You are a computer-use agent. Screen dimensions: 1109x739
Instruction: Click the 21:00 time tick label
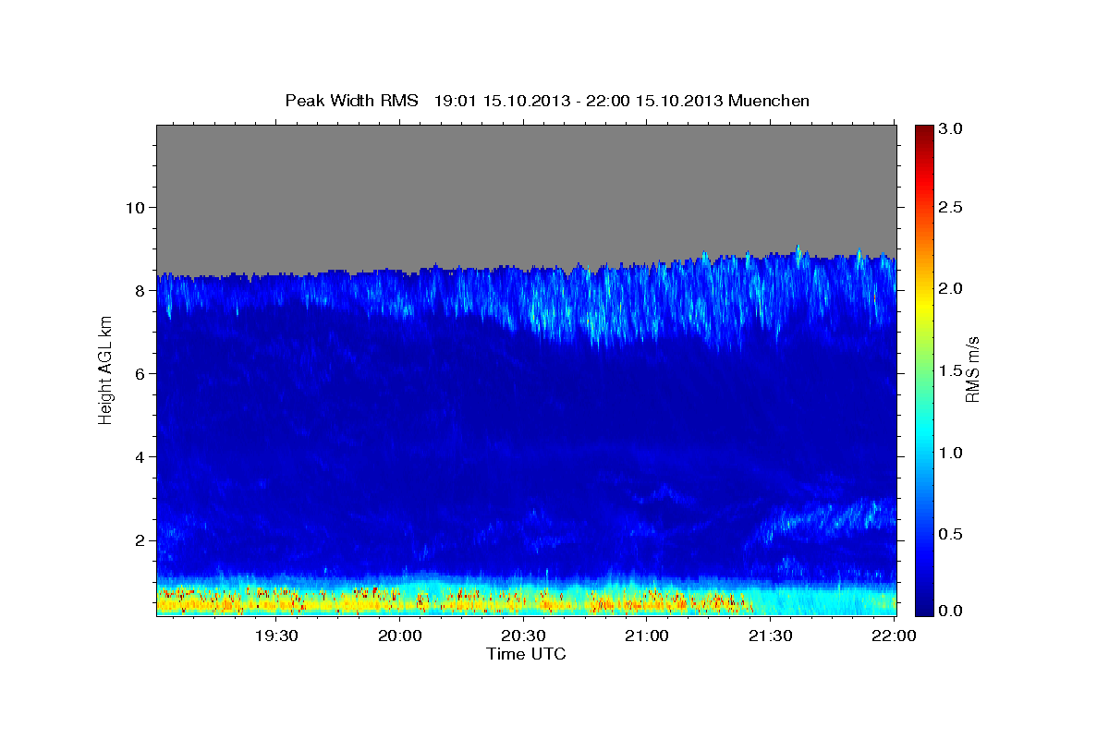[647, 636]
